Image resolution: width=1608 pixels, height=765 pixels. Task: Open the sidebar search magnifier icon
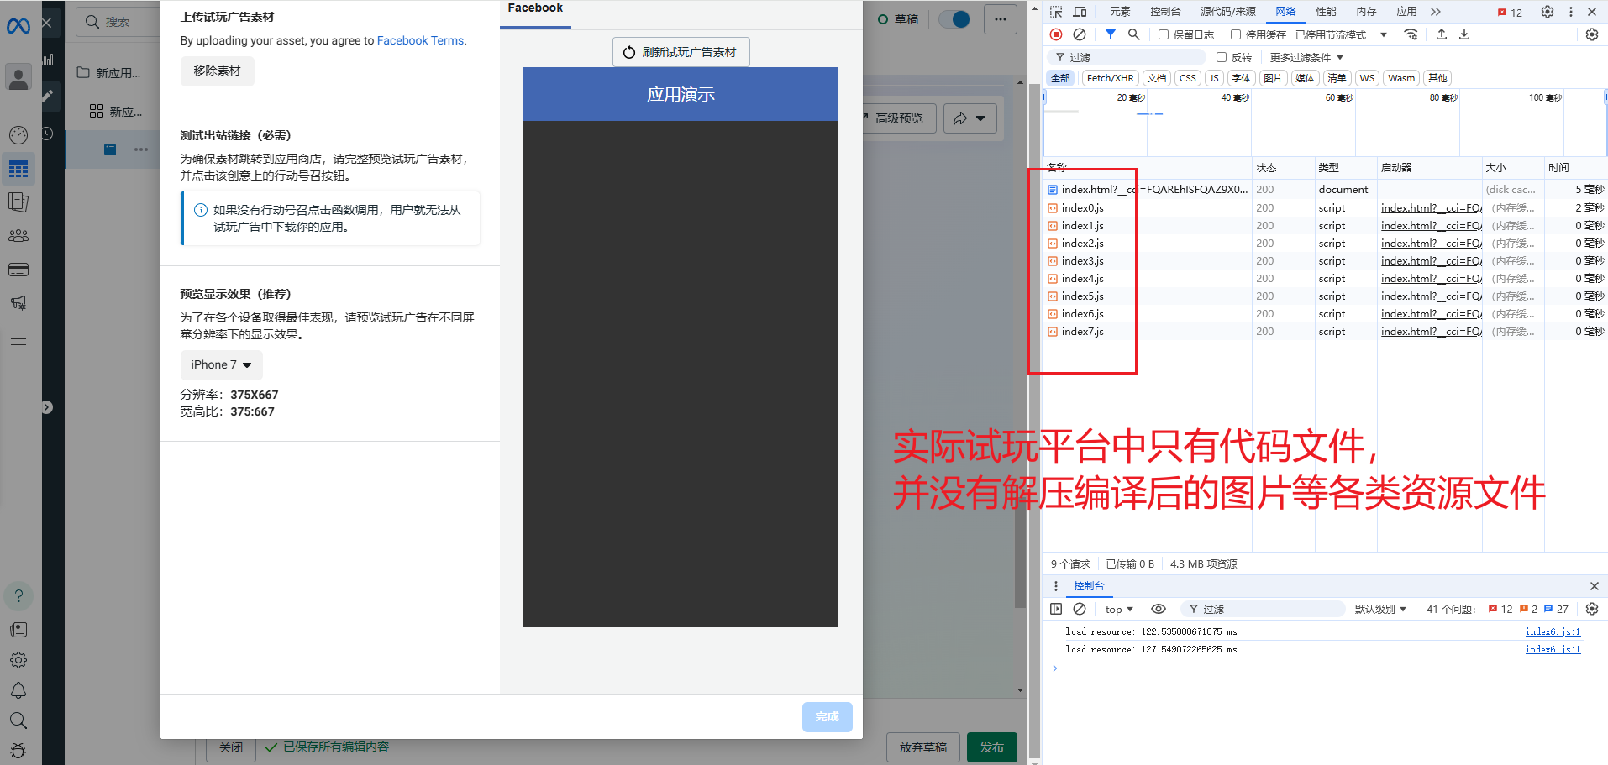click(x=18, y=720)
